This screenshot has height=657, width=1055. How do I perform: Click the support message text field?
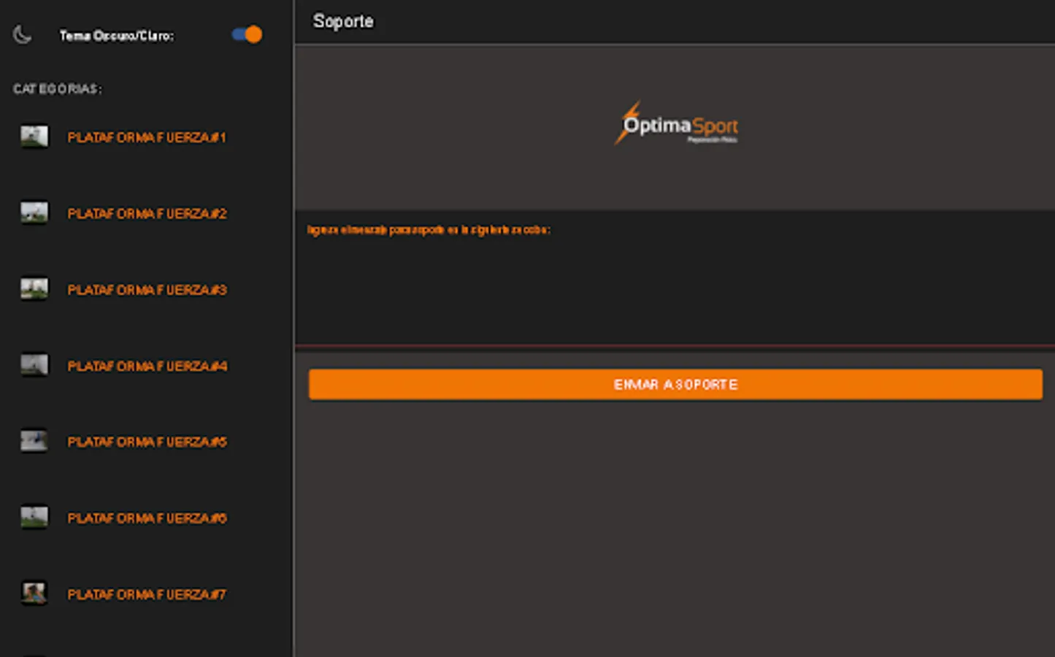point(675,278)
